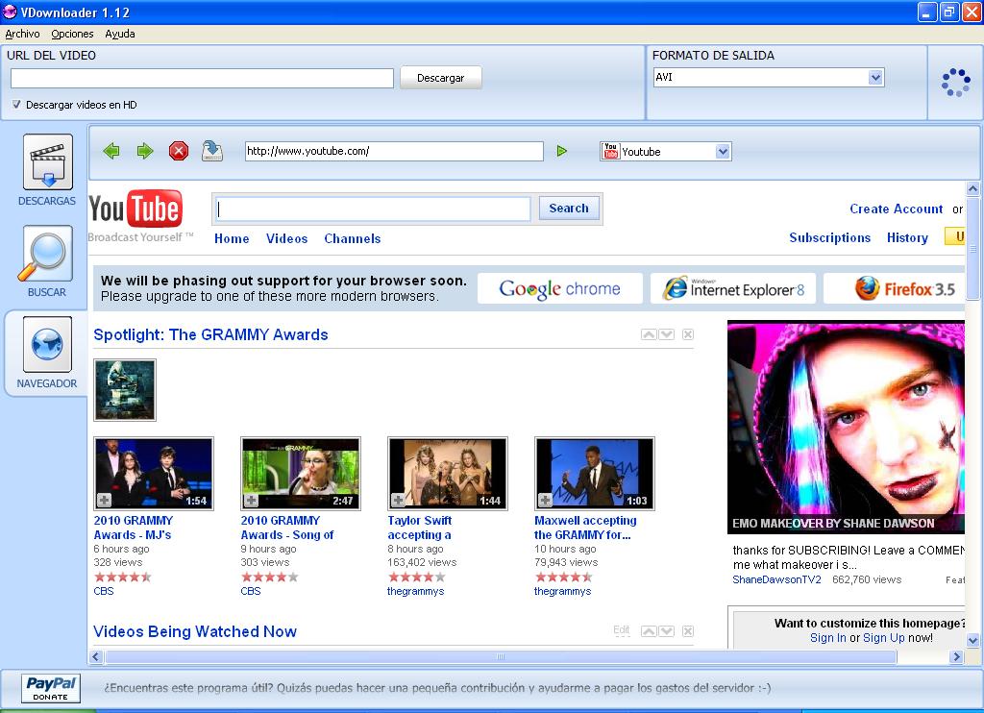The height and width of the screenshot is (713, 984).
Task: Select the Navegador globe icon
Action: [x=47, y=346]
